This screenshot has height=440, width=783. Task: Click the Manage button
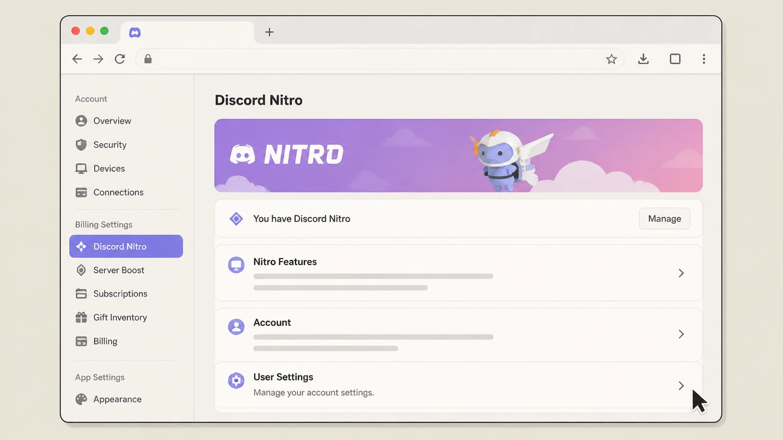tap(664, 218)
